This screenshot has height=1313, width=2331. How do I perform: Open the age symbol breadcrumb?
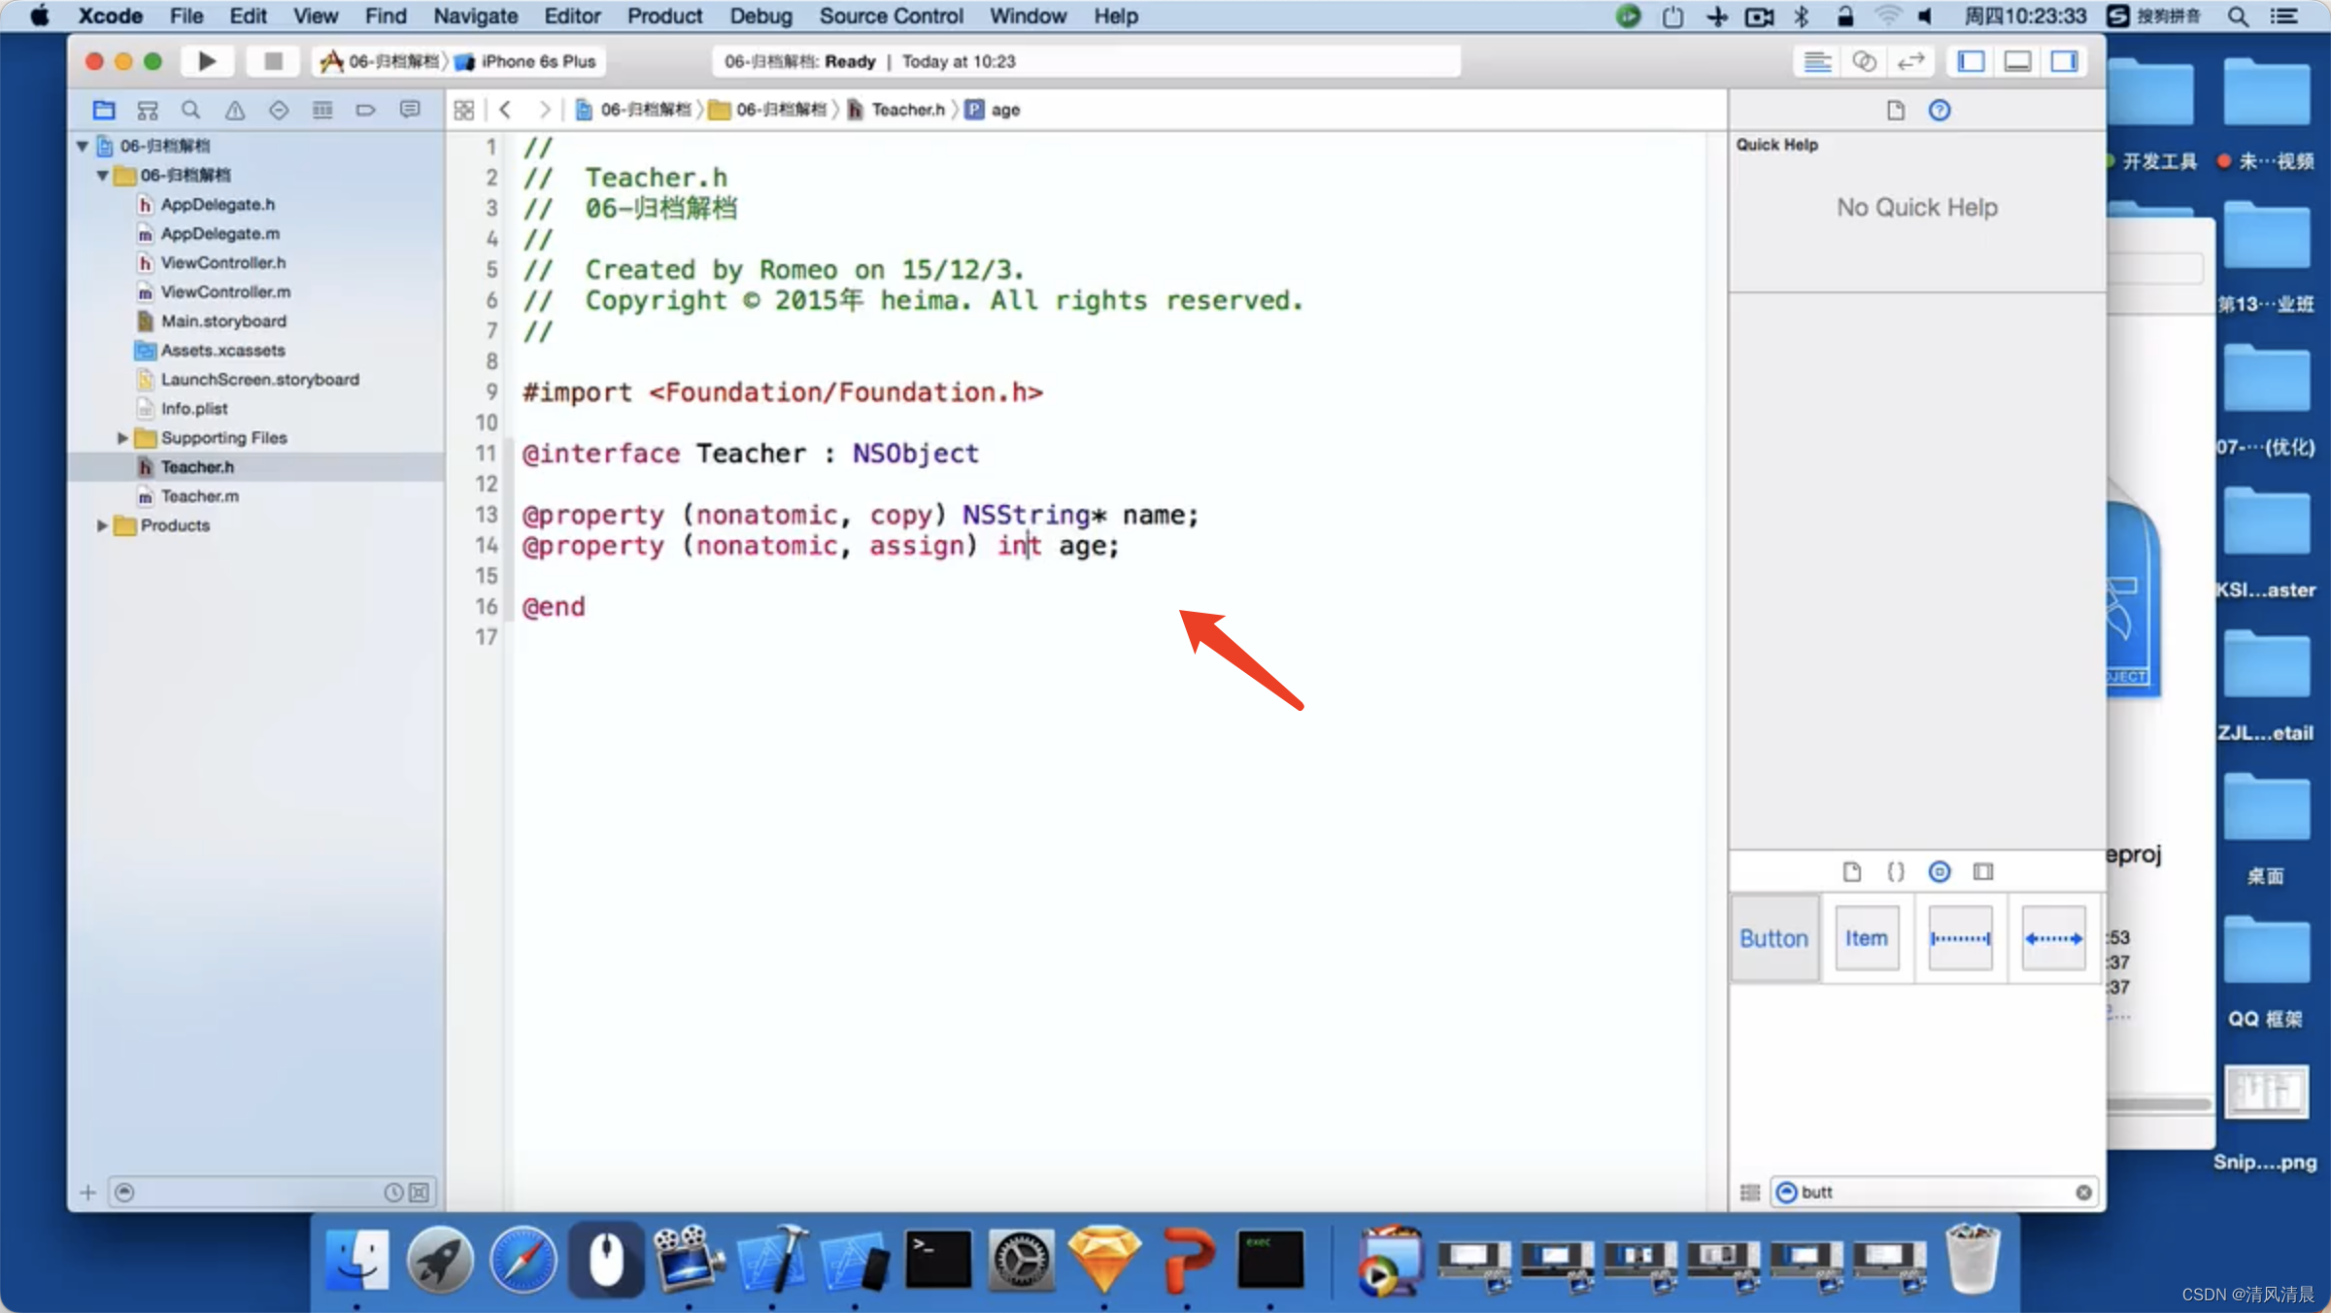click(993, 110)
